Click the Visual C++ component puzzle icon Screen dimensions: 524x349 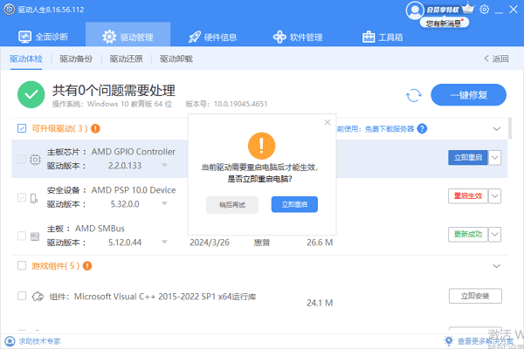[x=38, y=297]
